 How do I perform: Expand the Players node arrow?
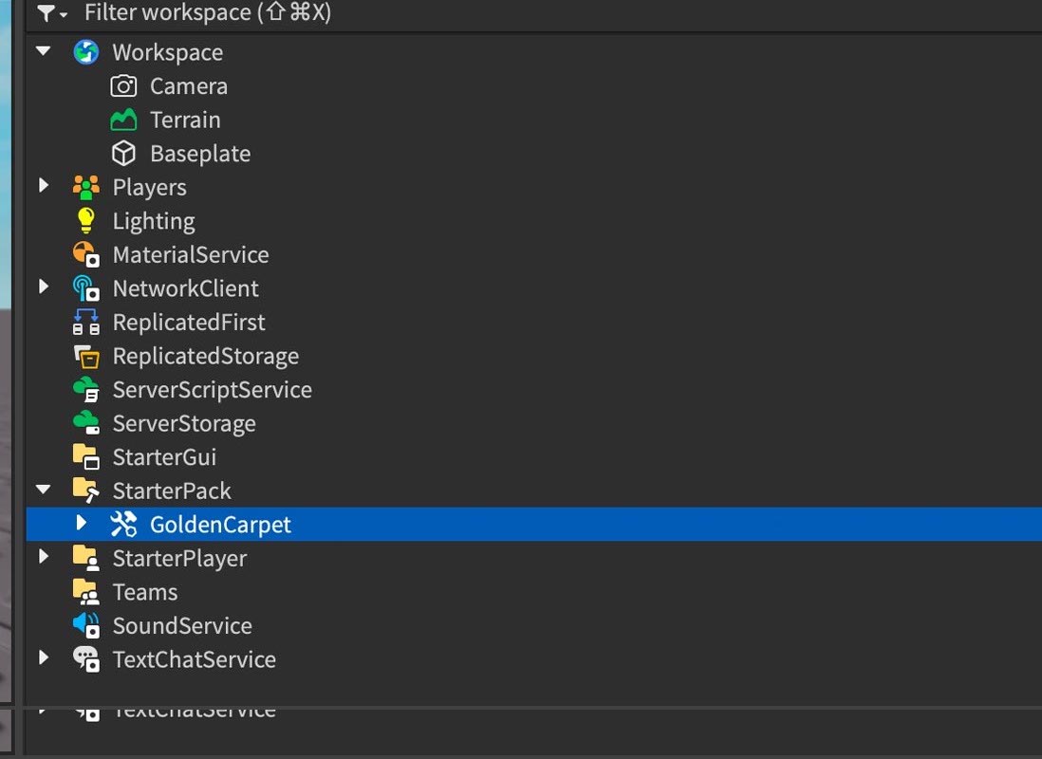[x=44, y=185]
